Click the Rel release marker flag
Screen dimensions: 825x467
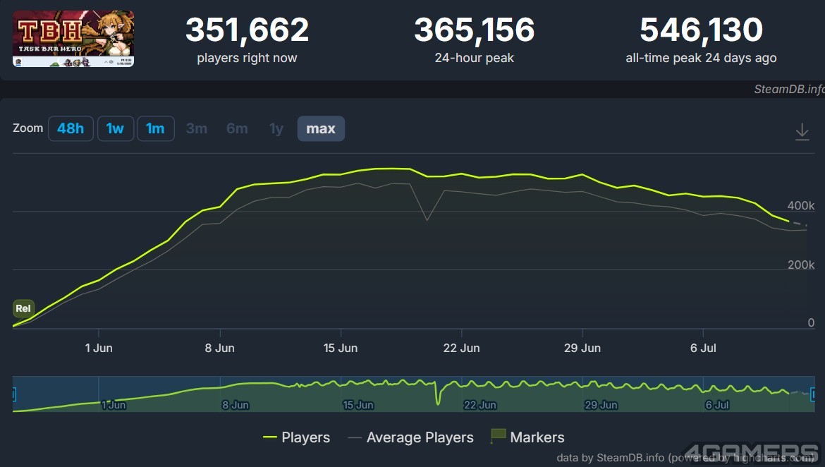(x=23, y=308)
